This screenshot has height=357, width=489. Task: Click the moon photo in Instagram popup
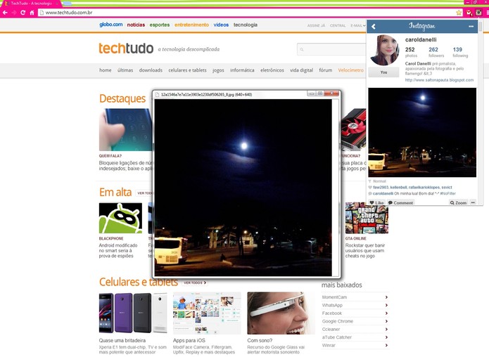click(x=422, y=132)
